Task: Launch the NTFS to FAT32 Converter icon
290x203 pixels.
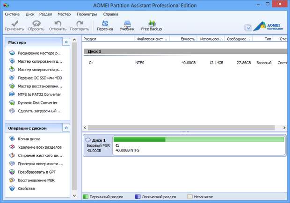Action: coord(12,94)
